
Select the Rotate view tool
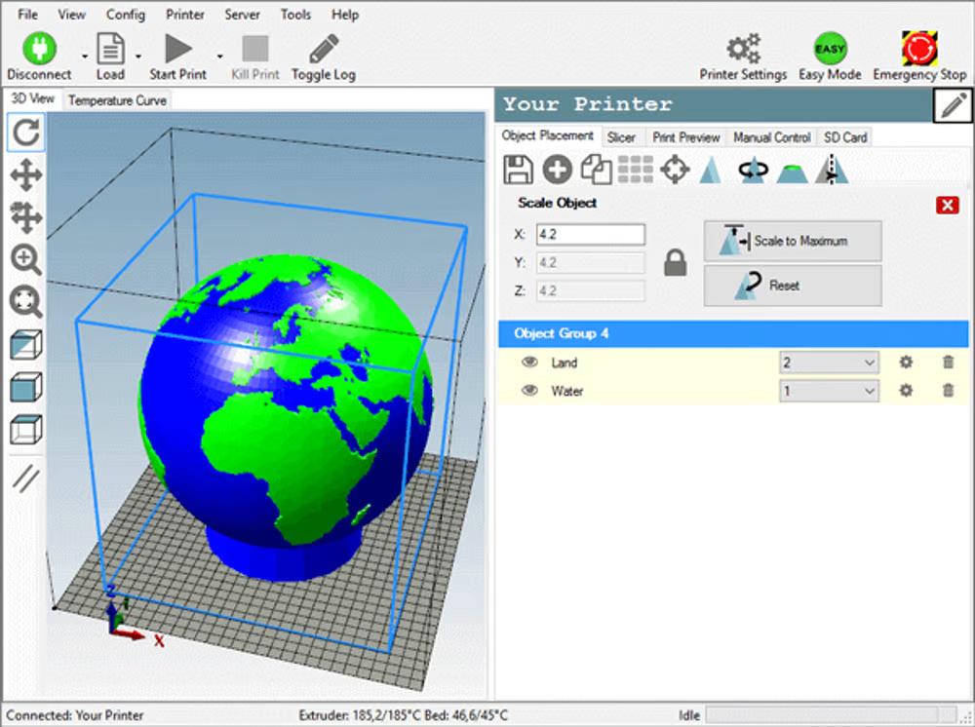click(x=25, y=133)
